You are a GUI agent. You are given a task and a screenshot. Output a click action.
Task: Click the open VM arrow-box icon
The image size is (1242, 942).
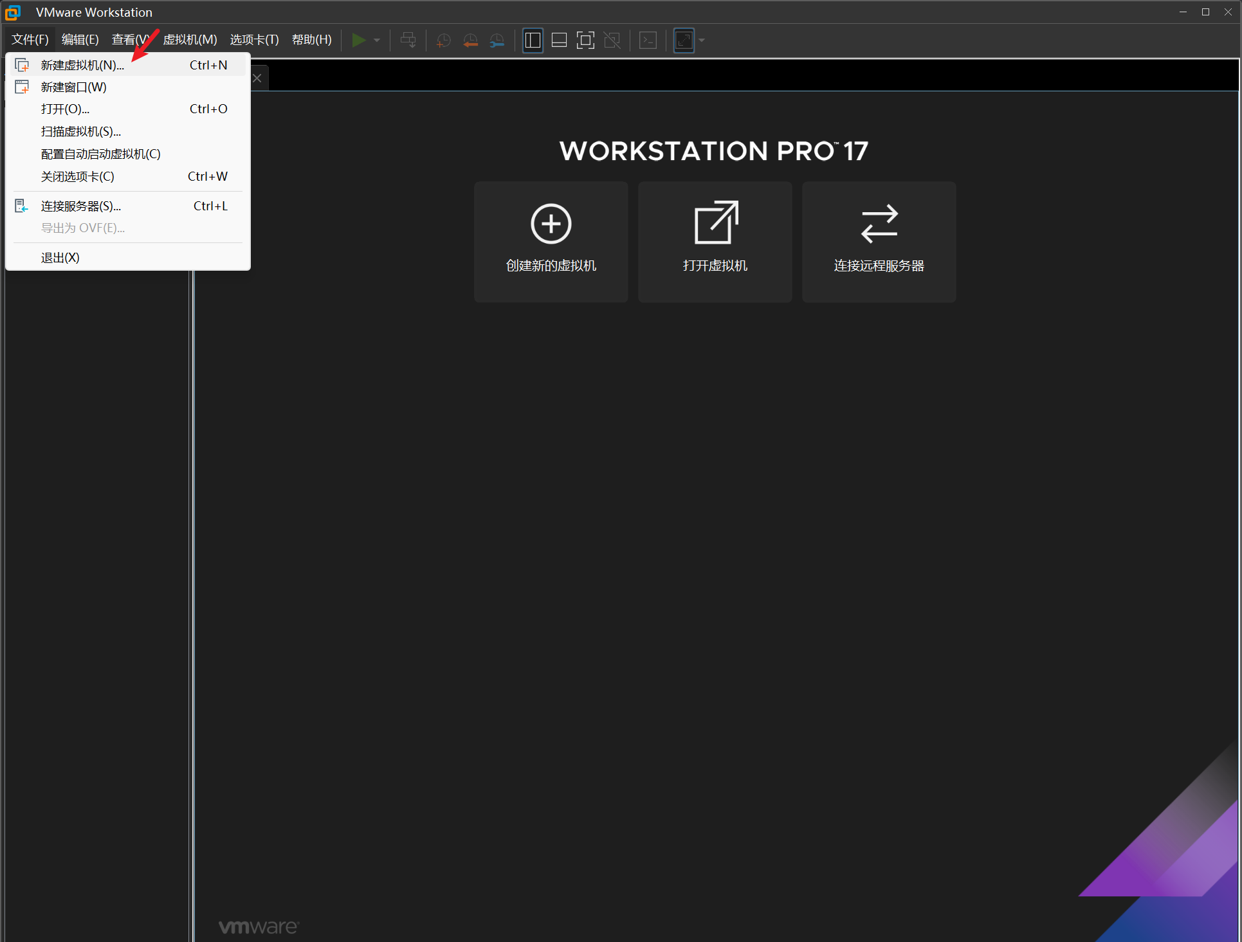[x=716, y=222]
